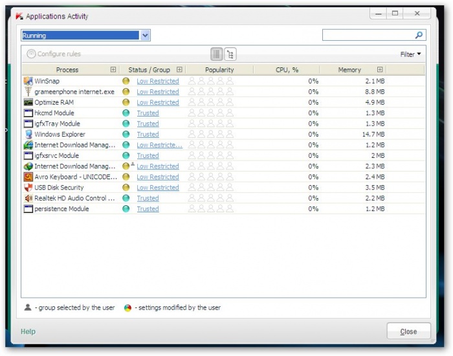Click the green status ball for persistence Module

[x=126, y=208]
